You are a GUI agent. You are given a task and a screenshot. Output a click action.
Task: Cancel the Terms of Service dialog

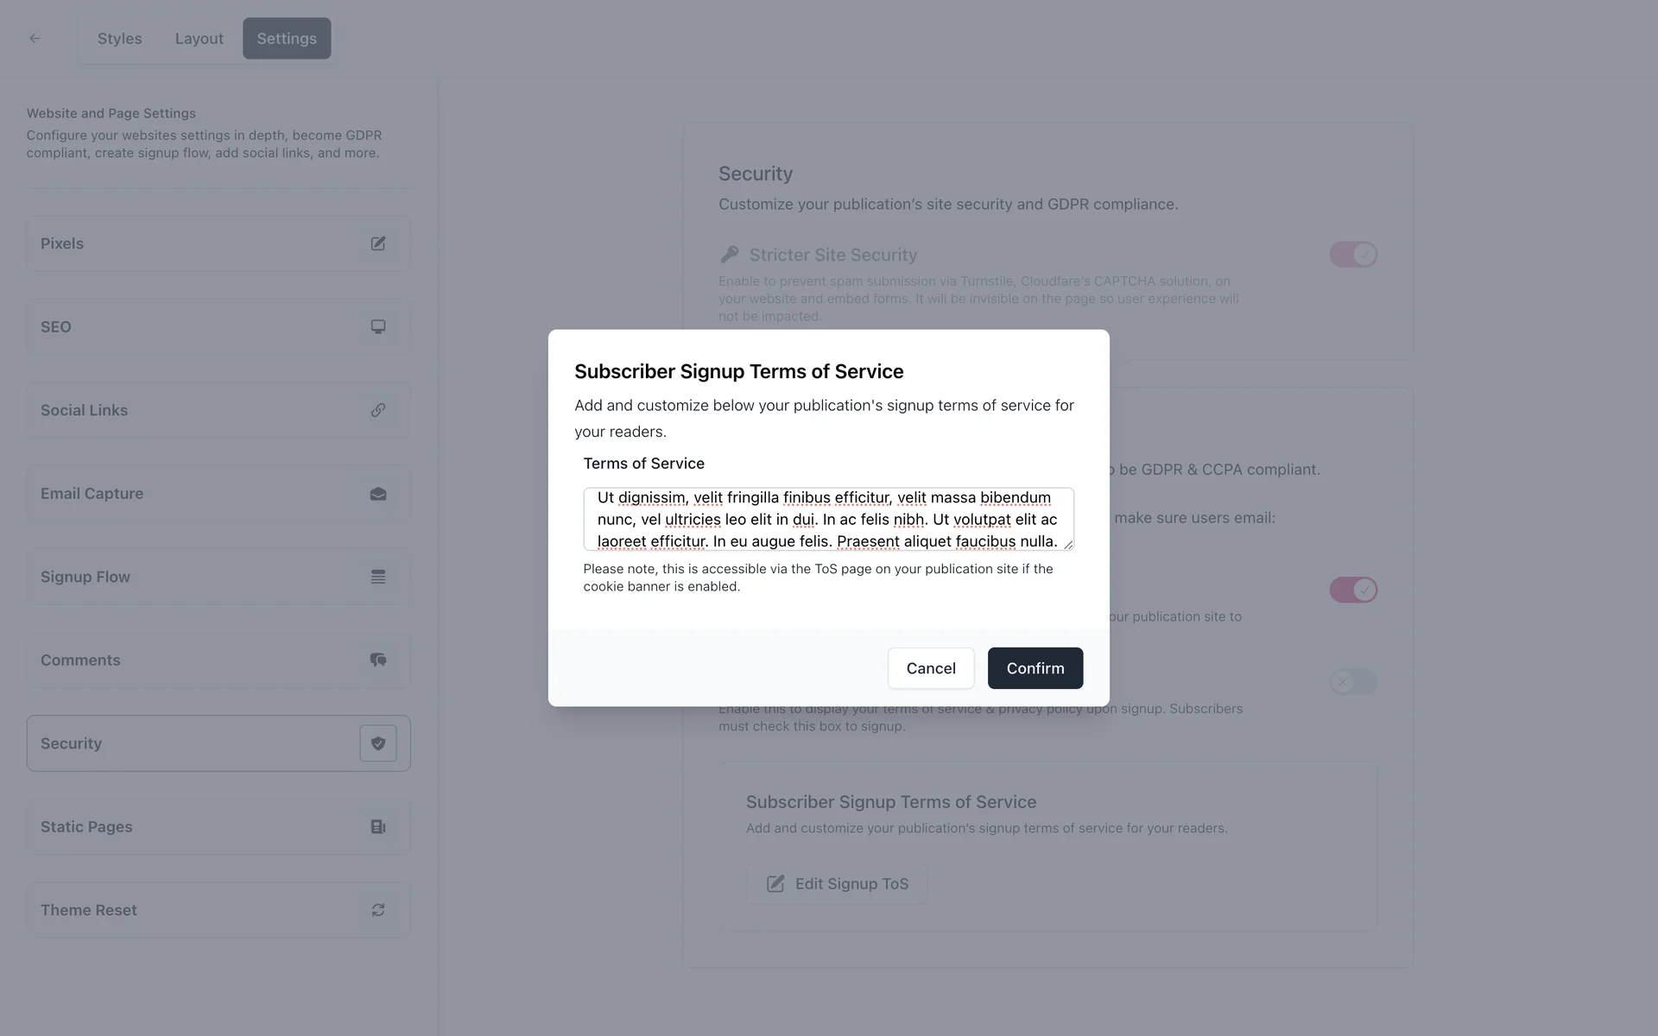tap(930, 668)
